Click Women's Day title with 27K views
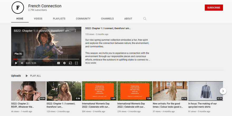232x116 pixels. (131, 105)
